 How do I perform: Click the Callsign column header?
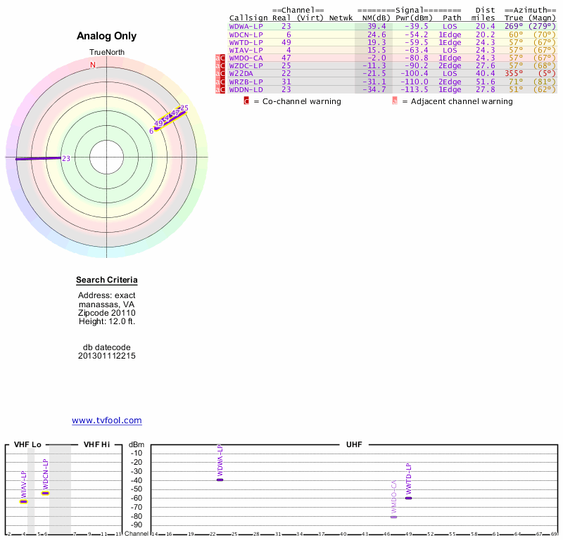246,18
